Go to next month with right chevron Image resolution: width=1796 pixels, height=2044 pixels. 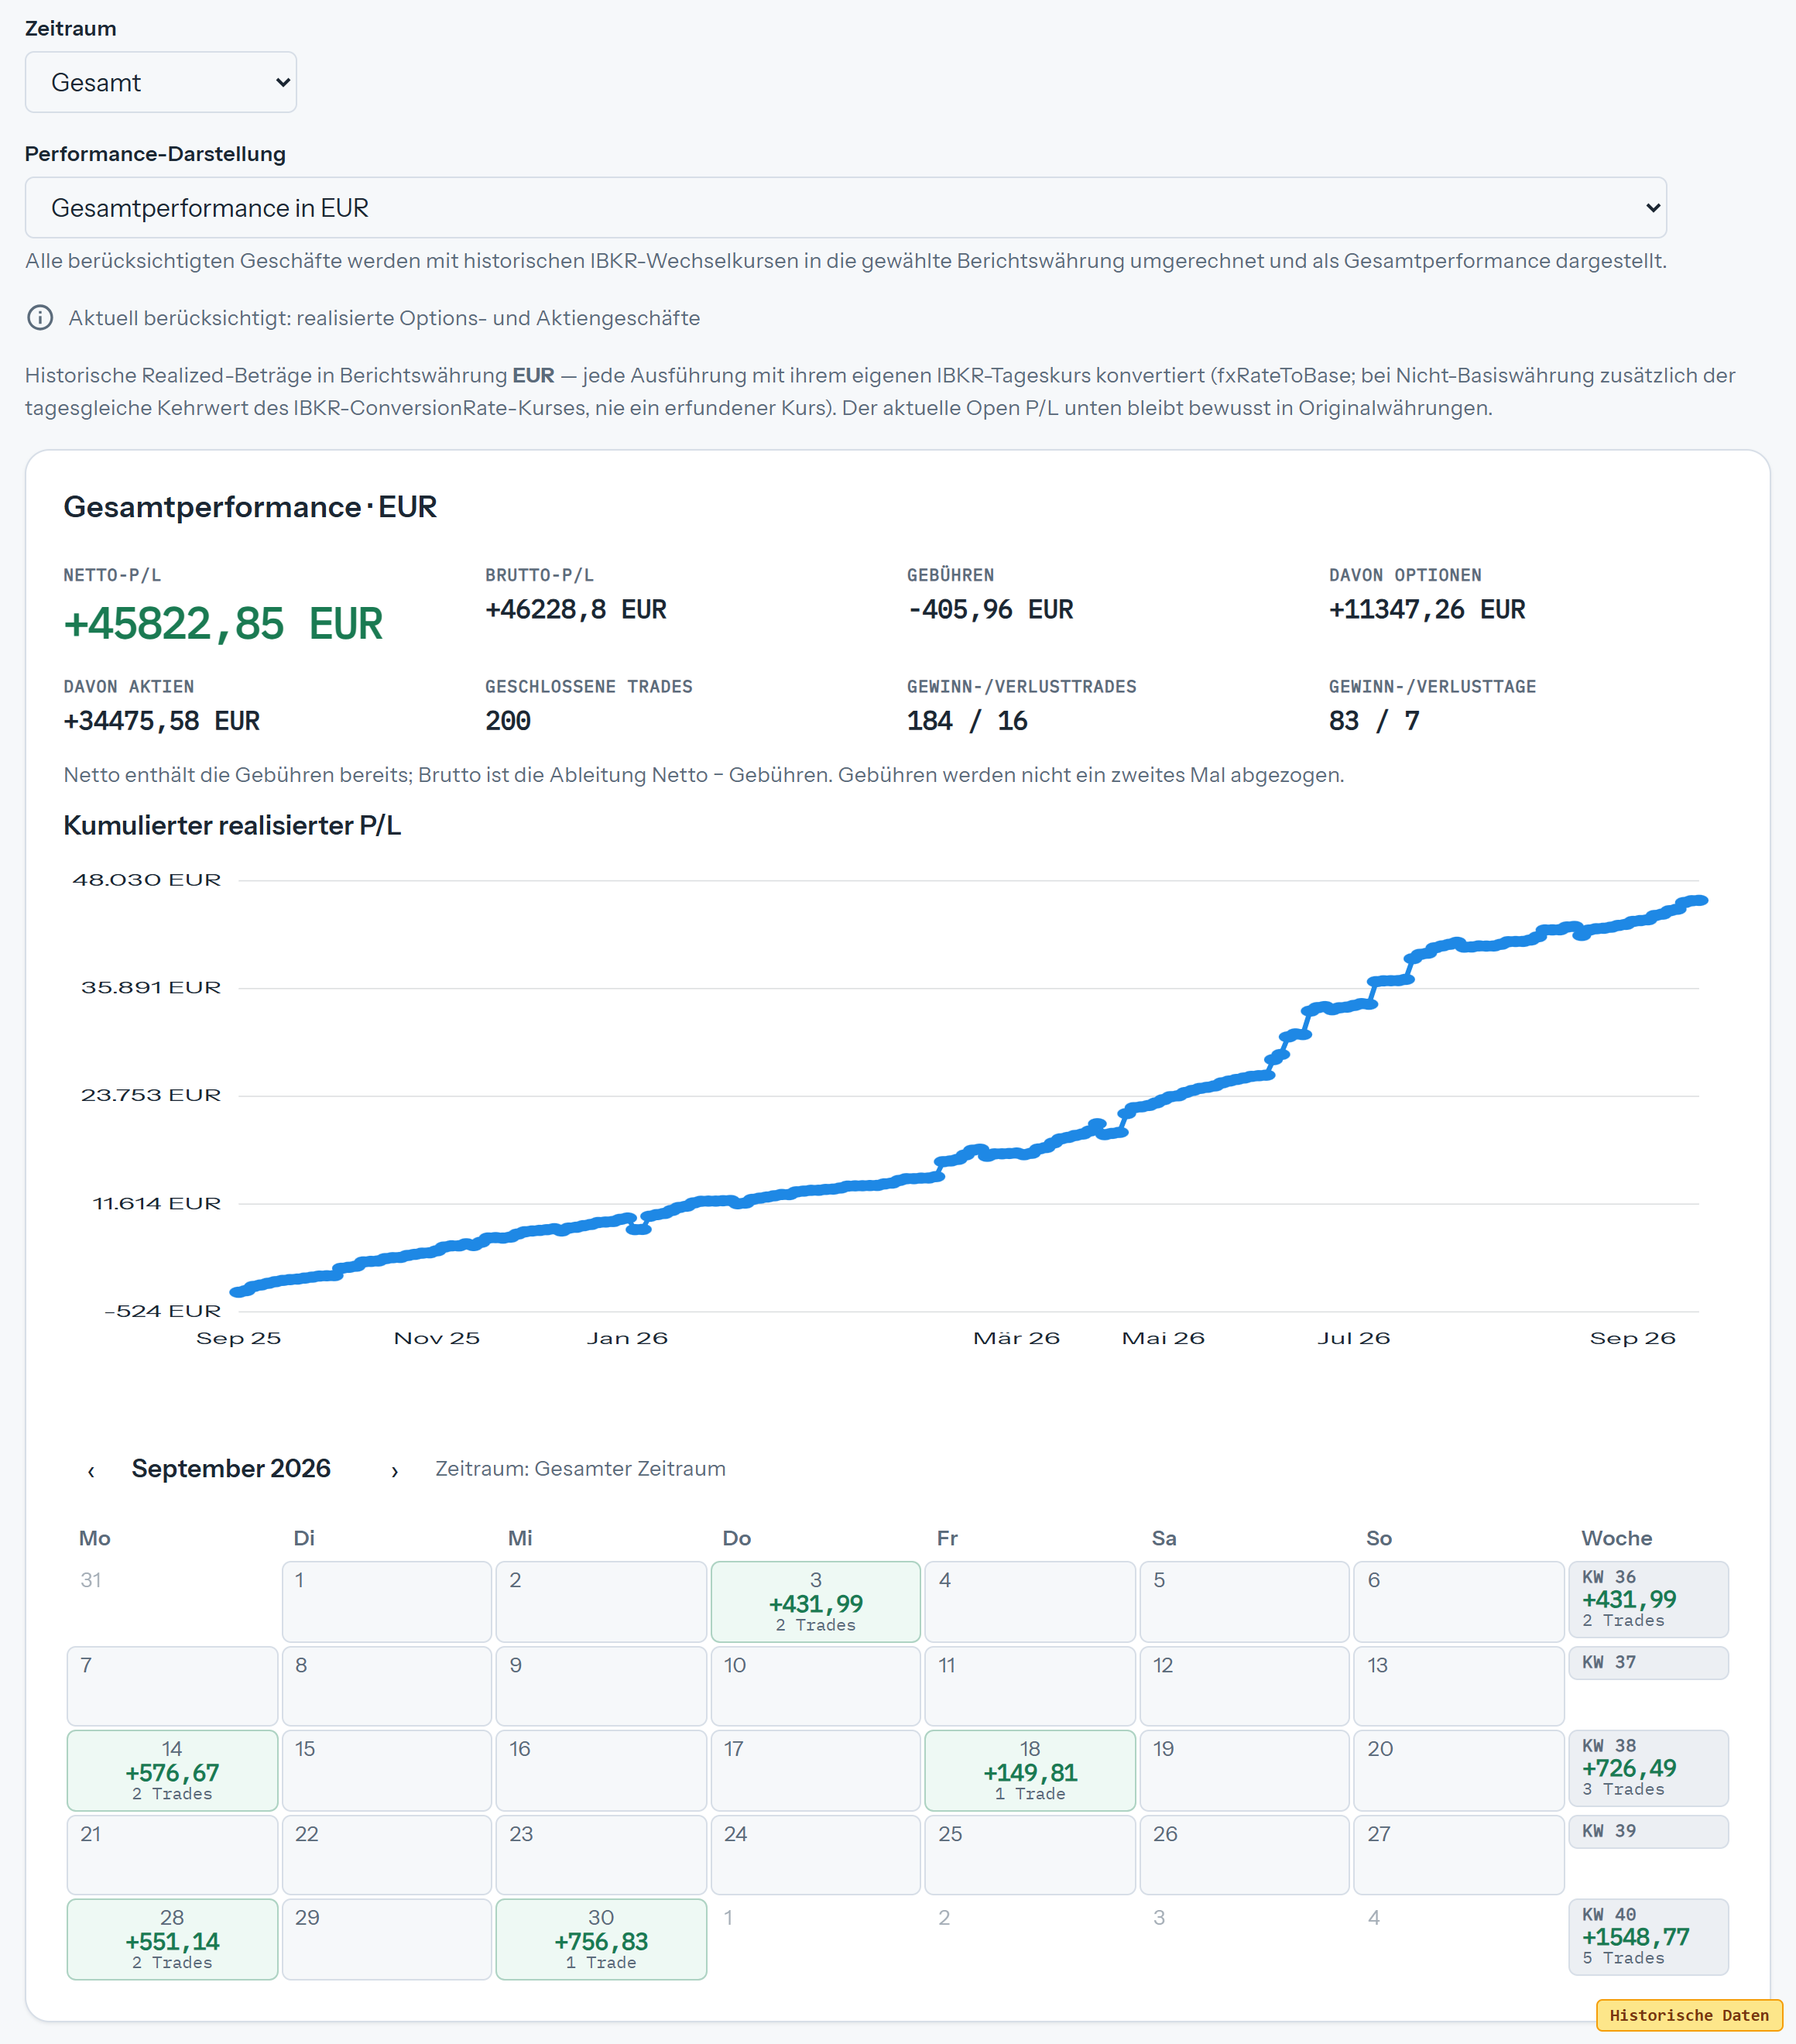tap(394, 1470)
